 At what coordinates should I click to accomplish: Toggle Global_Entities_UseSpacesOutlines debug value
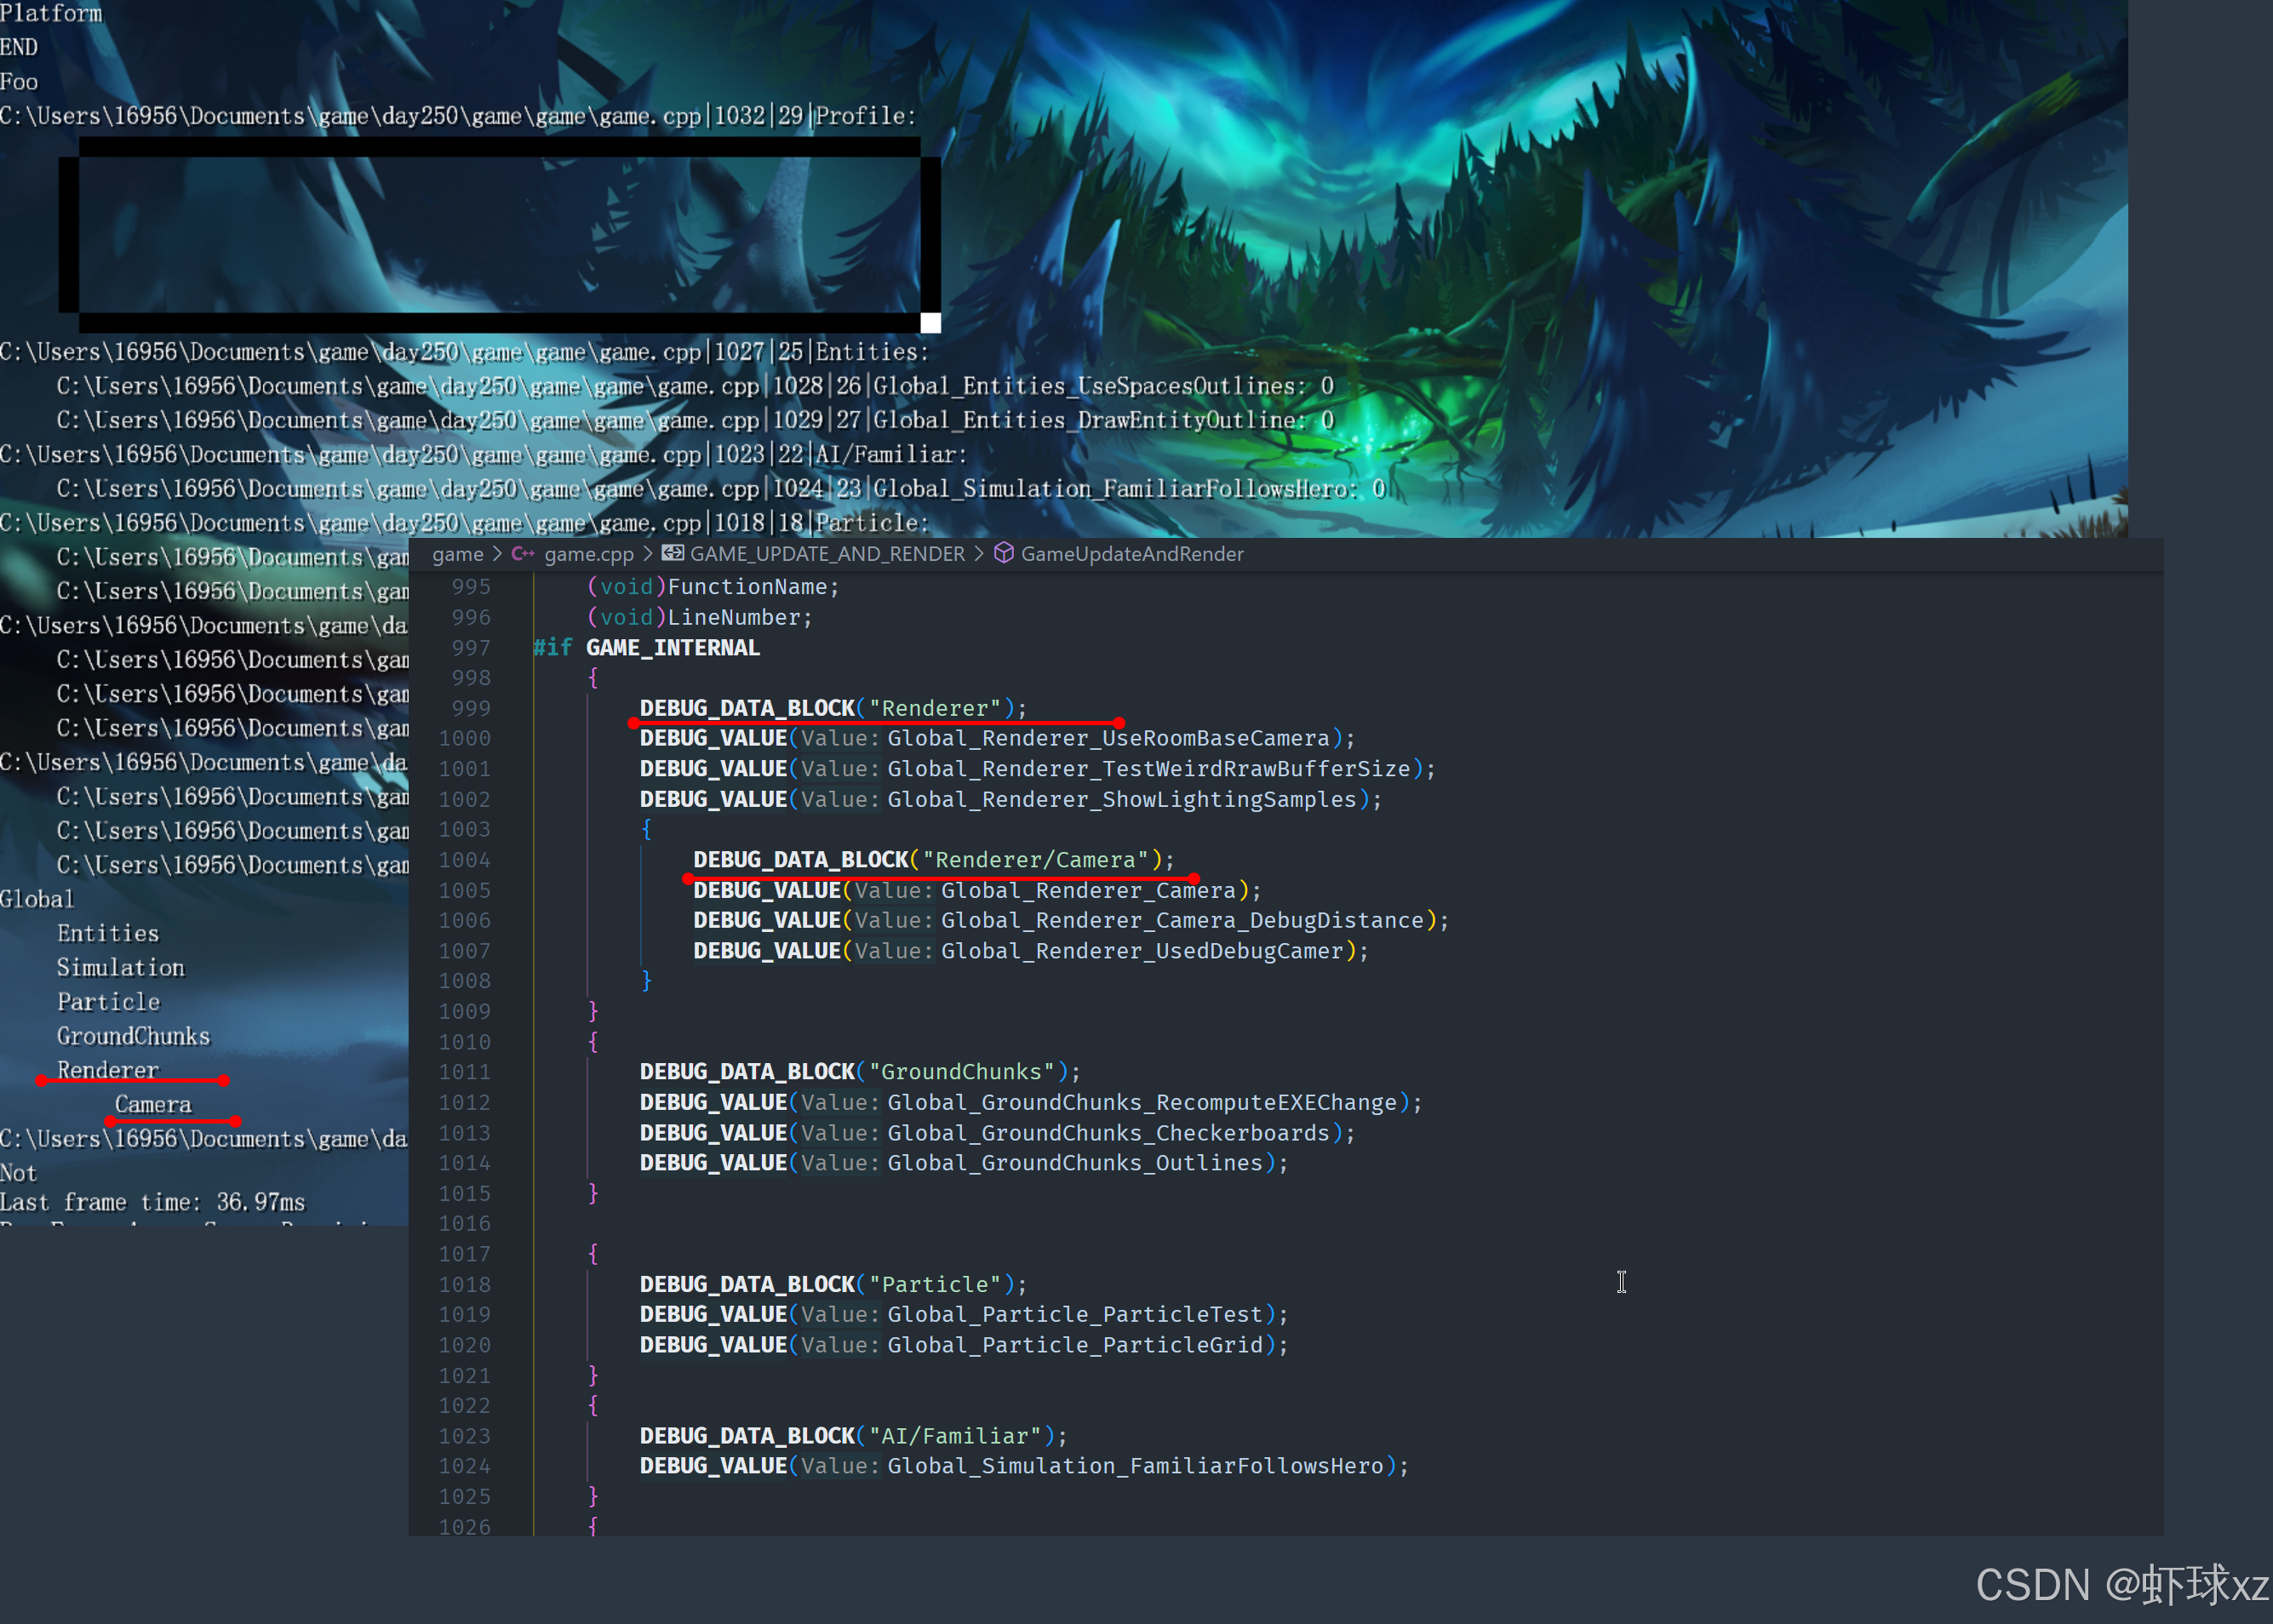(x=1103, y=386)
